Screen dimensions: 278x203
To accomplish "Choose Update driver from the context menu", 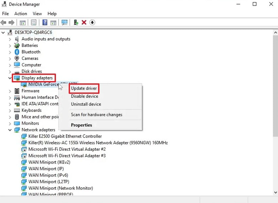I will pos(84,88).
